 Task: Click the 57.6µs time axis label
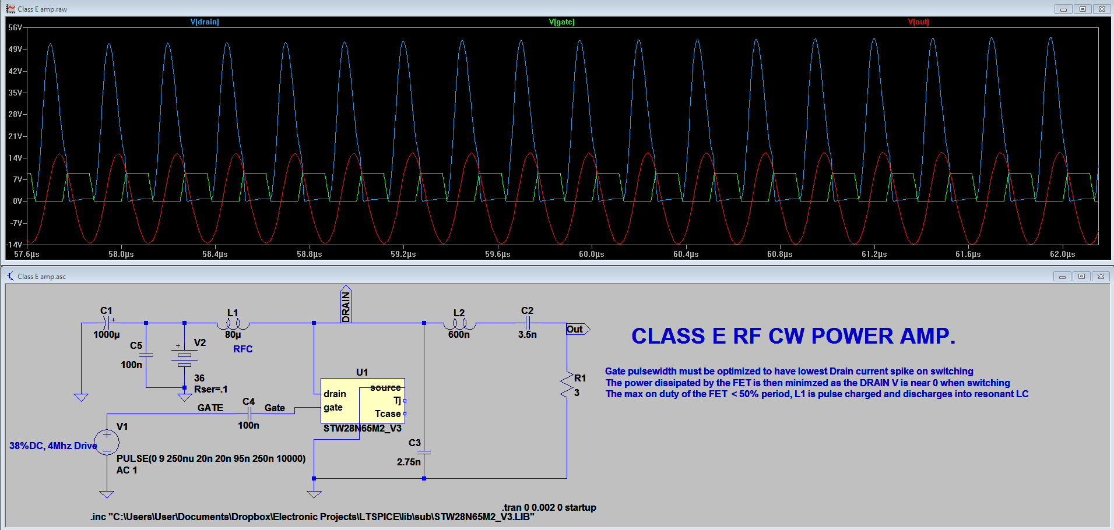(27, 254)
